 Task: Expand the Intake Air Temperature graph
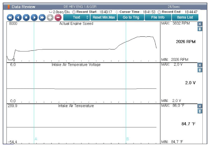click(x=200, y=111)
